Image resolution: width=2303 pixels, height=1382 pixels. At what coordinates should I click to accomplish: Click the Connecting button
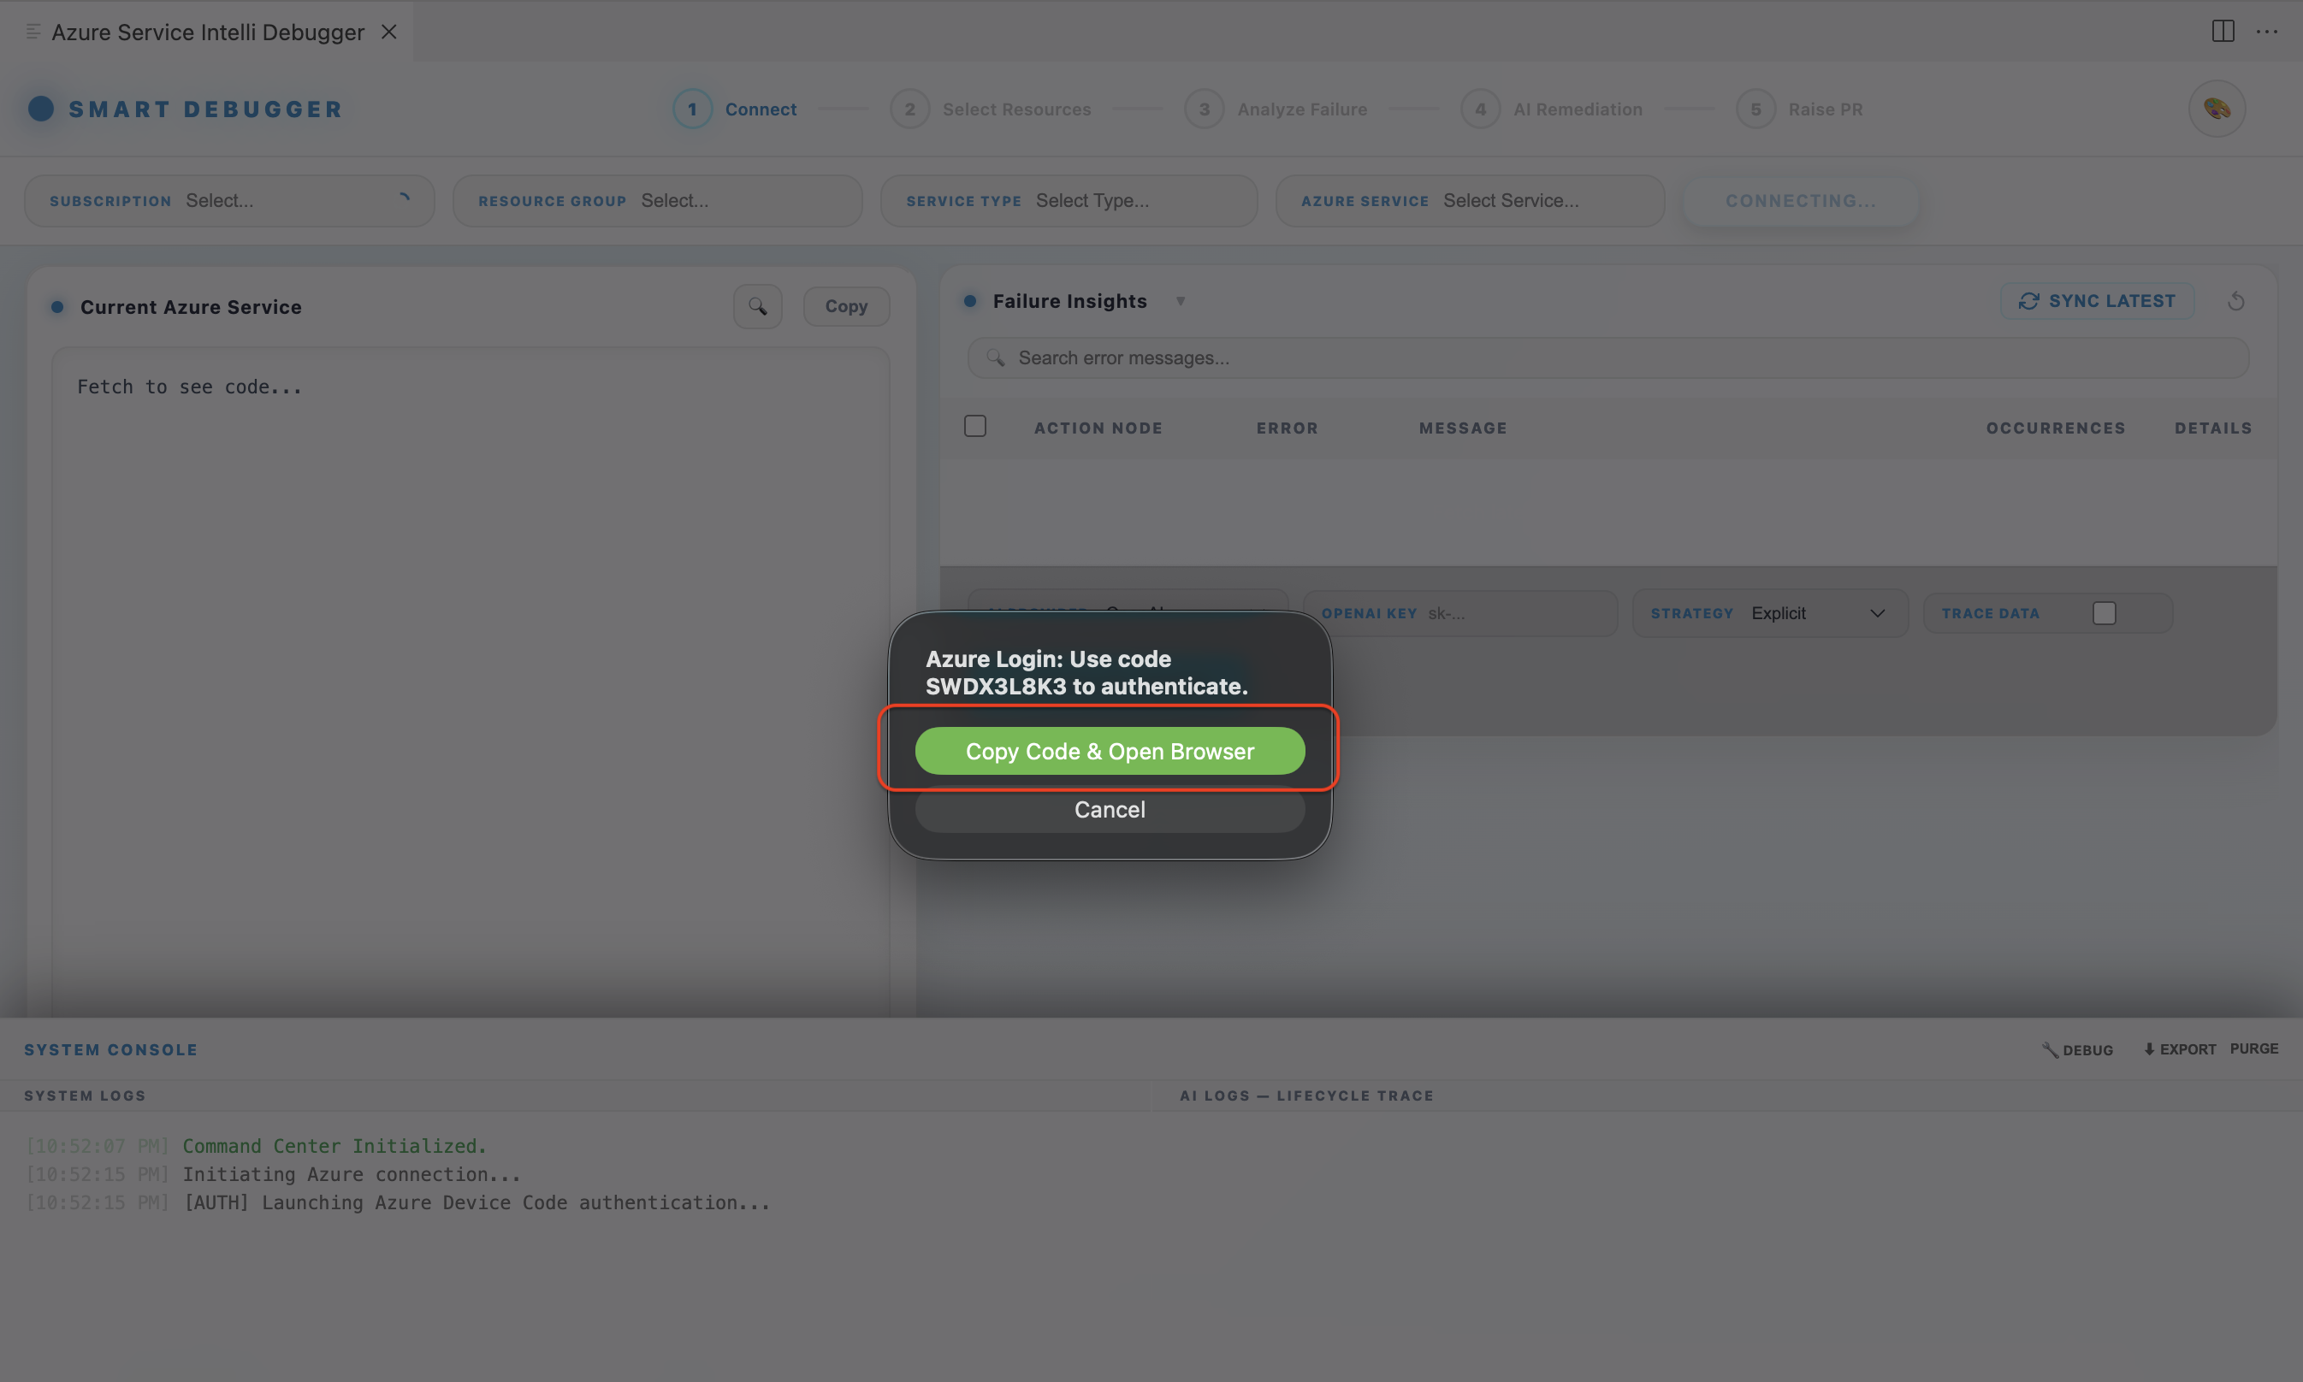point(1800,200)
